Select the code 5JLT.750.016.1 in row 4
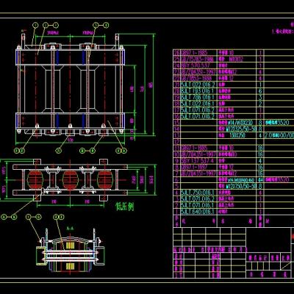294x294 pixels. tap(198, 193)
